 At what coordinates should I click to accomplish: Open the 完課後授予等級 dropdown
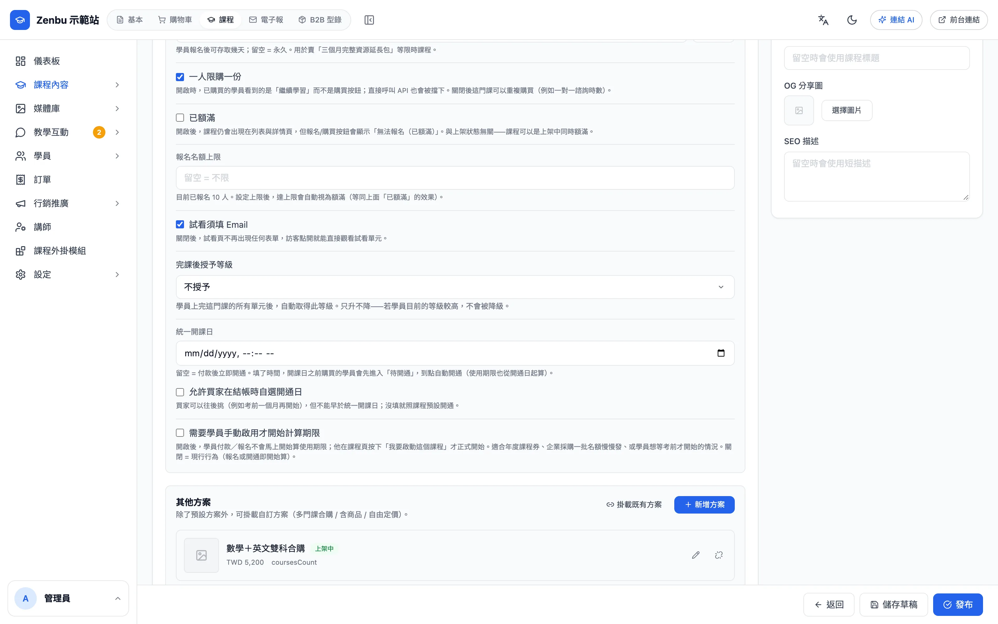click(455, 287)
